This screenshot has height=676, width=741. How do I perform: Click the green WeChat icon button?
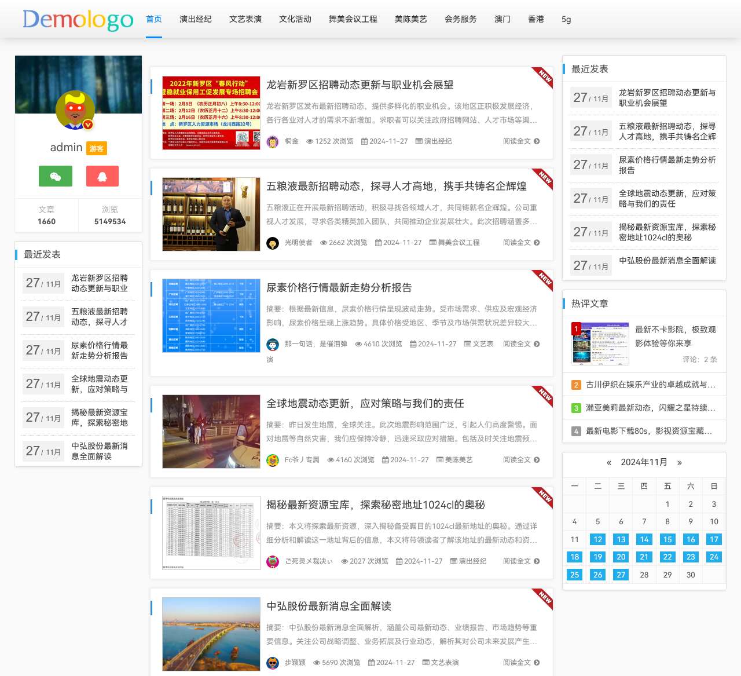tap(56, 176)
